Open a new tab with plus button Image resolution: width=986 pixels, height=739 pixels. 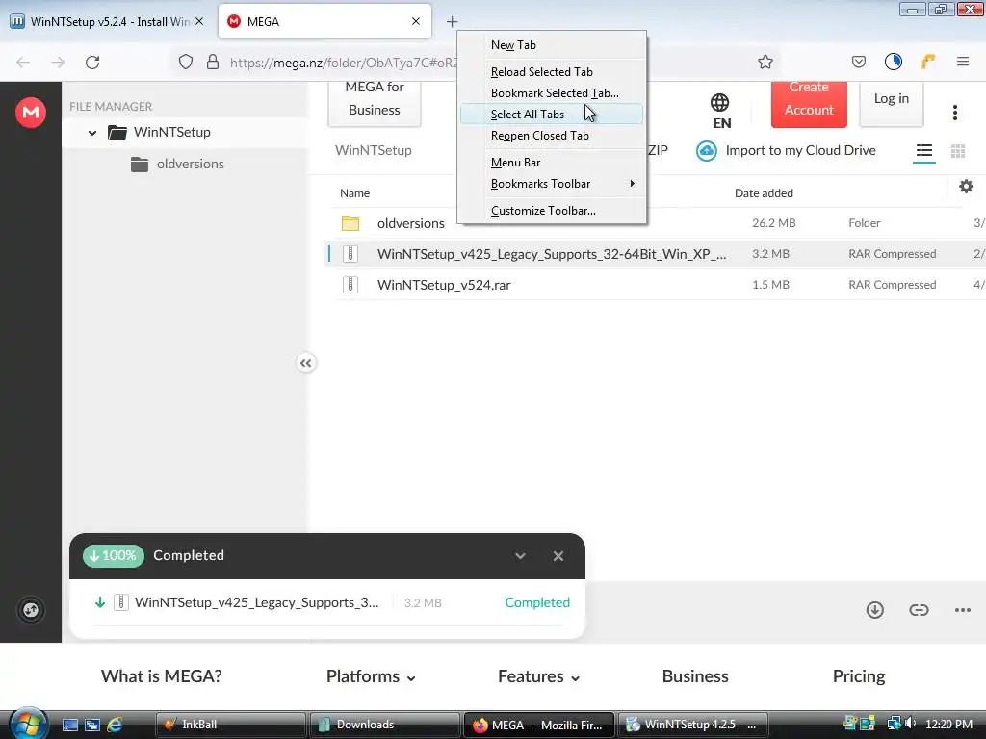[452, 22]
